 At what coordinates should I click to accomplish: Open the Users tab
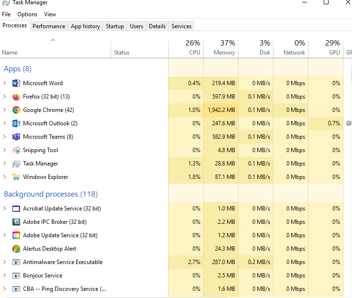coord(136,26)
